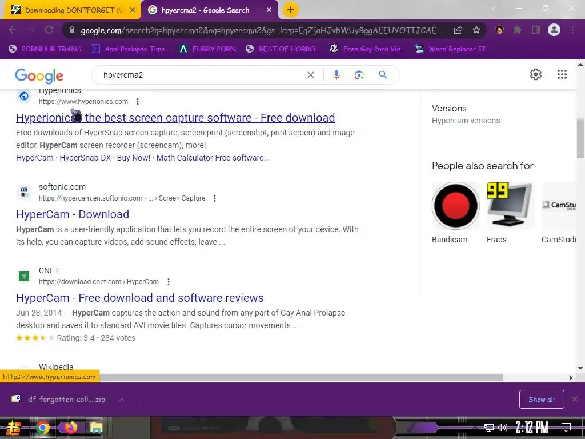Open the volume speaker tray icon

(502, 428)
